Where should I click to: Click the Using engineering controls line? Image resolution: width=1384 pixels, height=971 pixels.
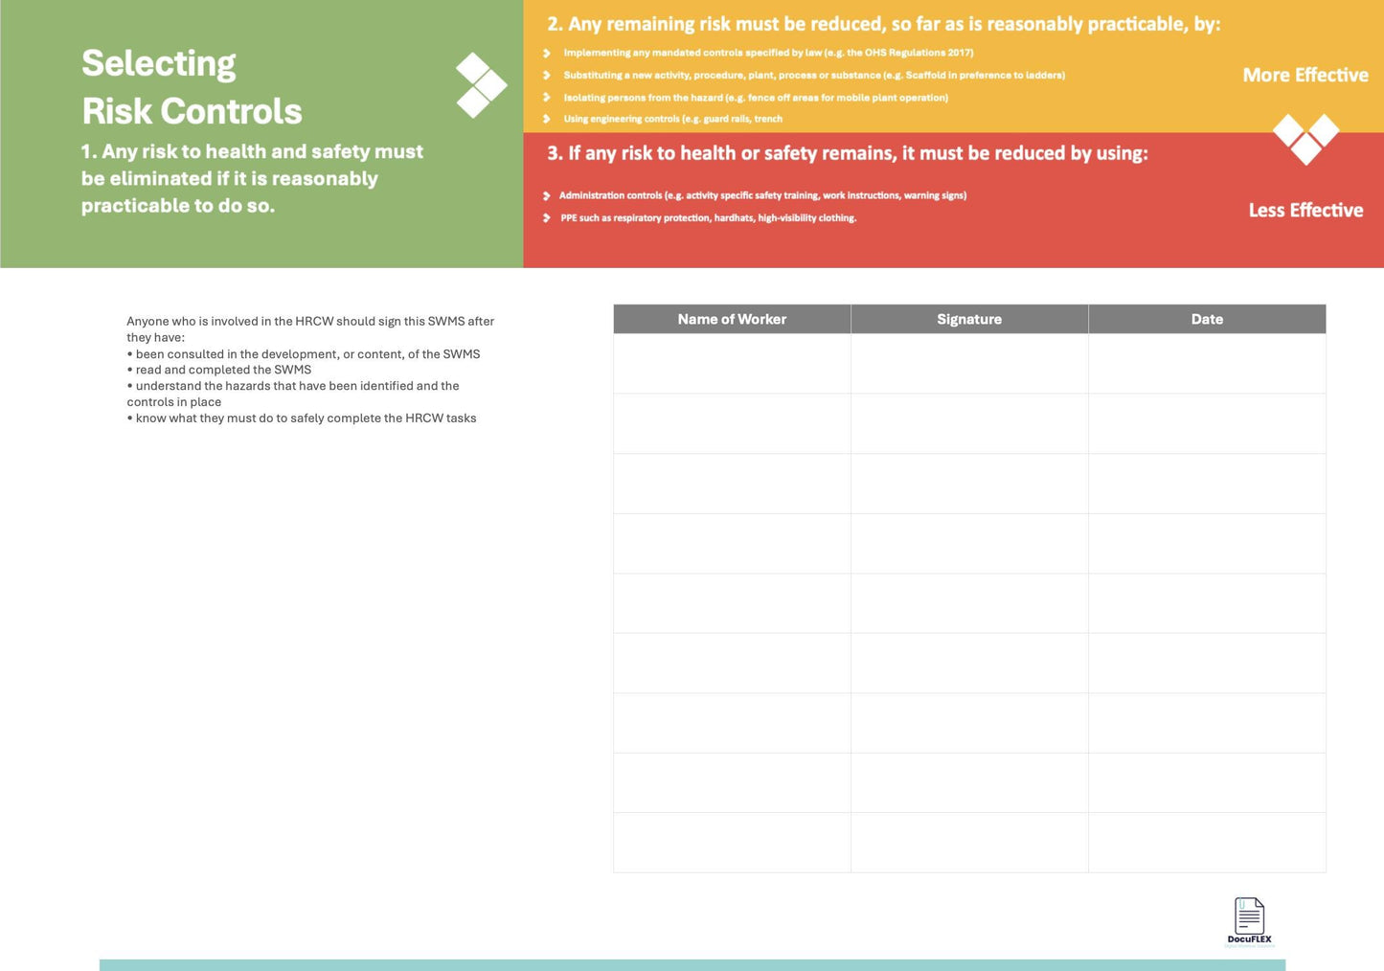pyautogui.click(x=672, y=119)
